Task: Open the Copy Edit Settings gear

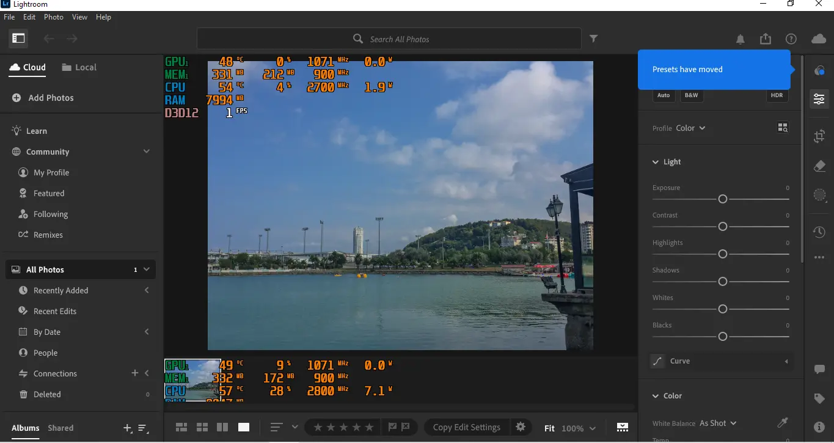Action: point(521,427)
